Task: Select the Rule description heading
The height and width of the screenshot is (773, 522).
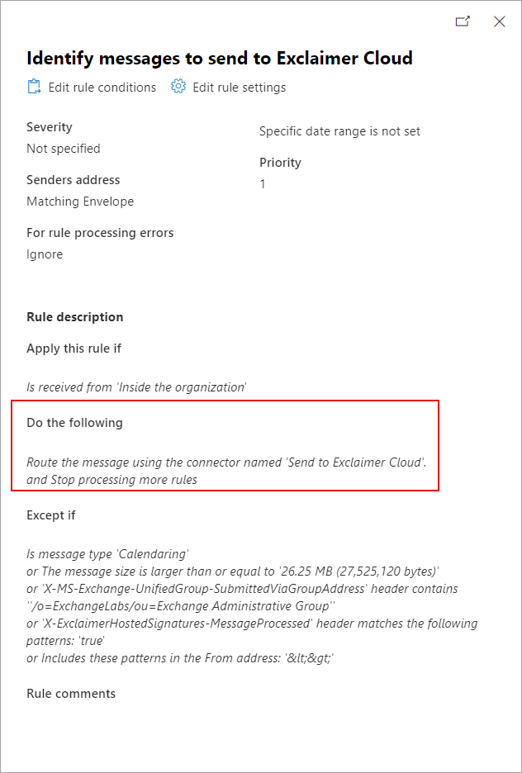Action: [x=74, y=316]
